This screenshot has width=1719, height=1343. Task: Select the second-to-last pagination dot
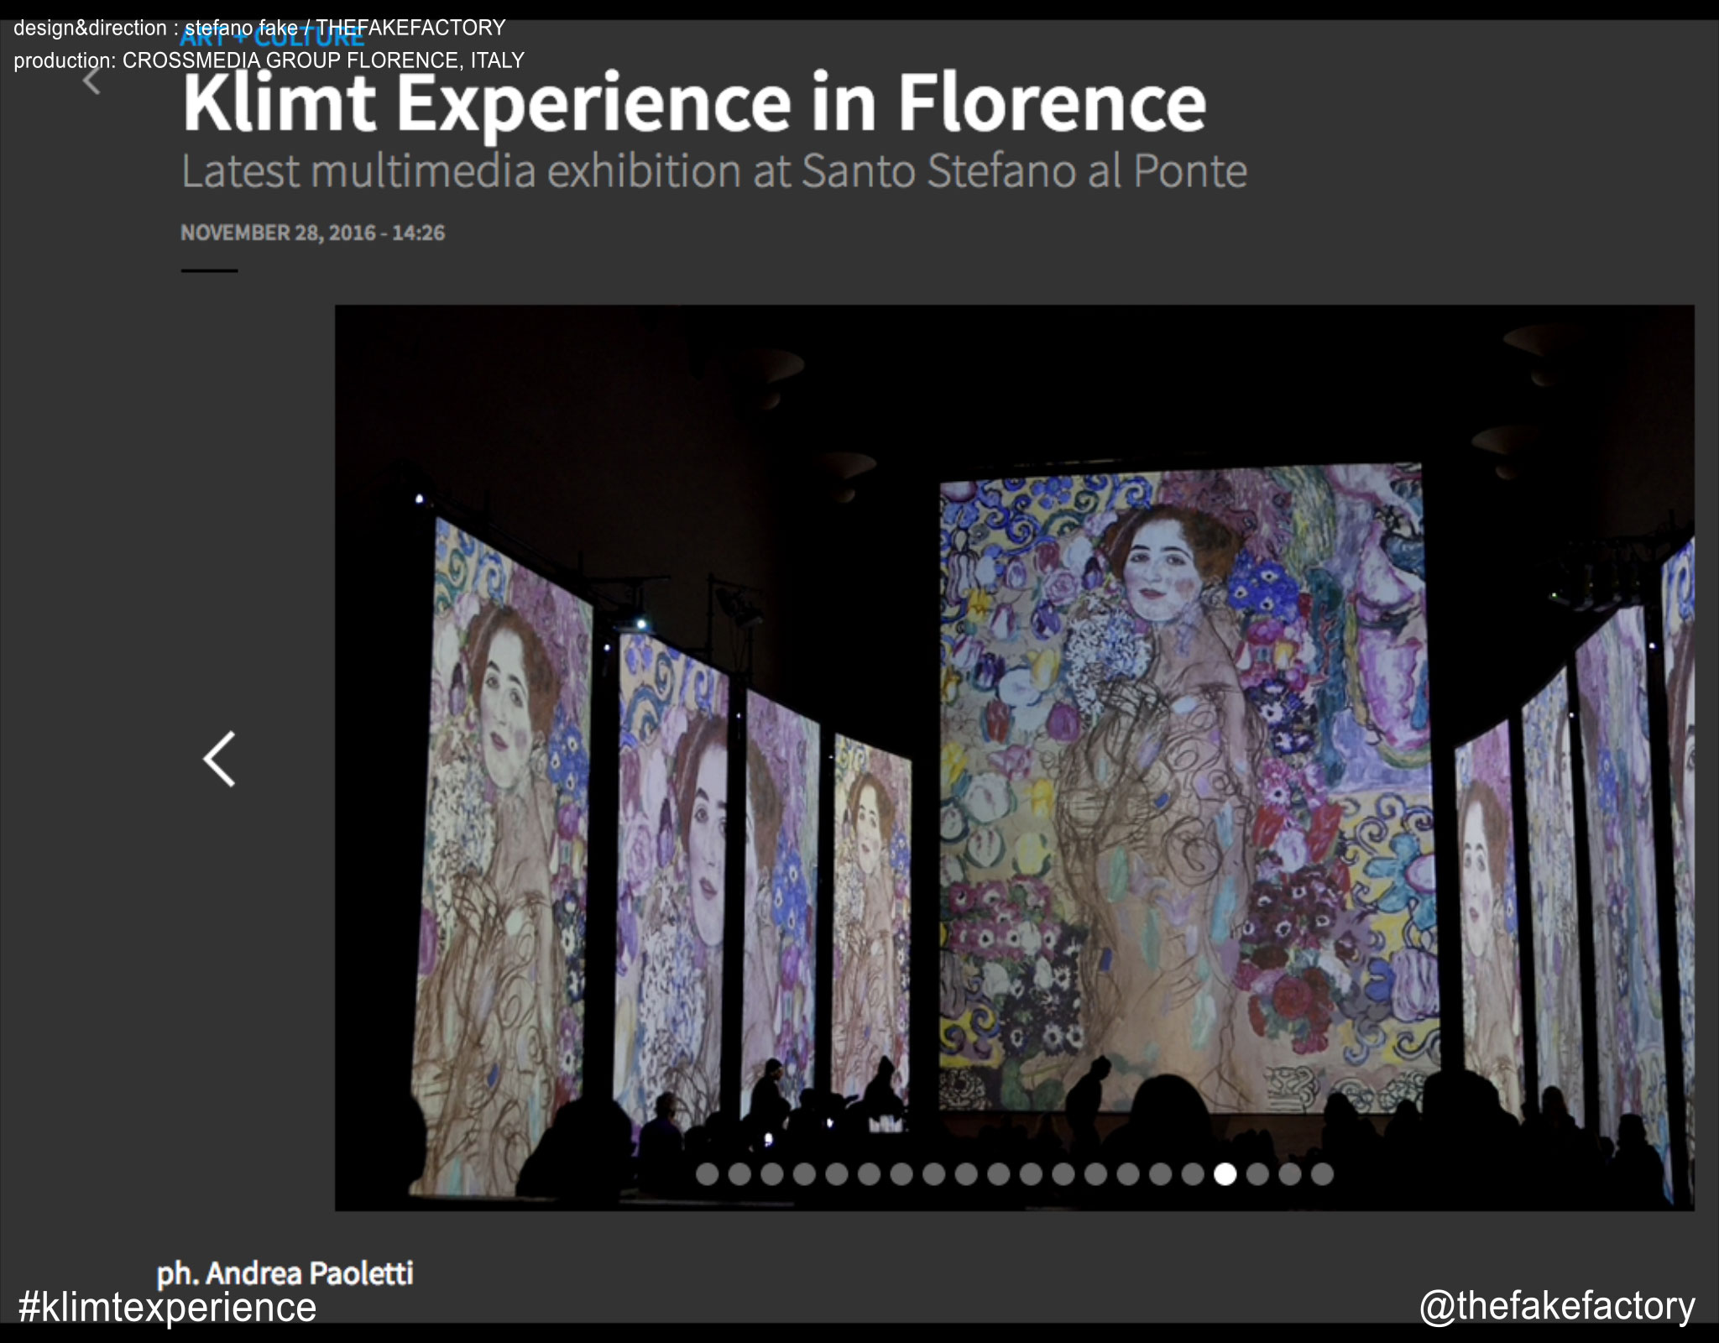(x=1290, y=1174)
